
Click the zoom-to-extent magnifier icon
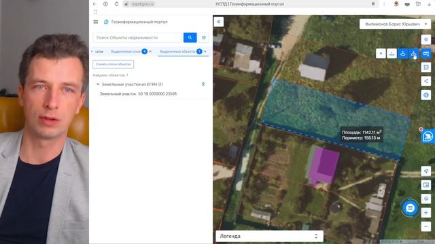click(426, 199)
